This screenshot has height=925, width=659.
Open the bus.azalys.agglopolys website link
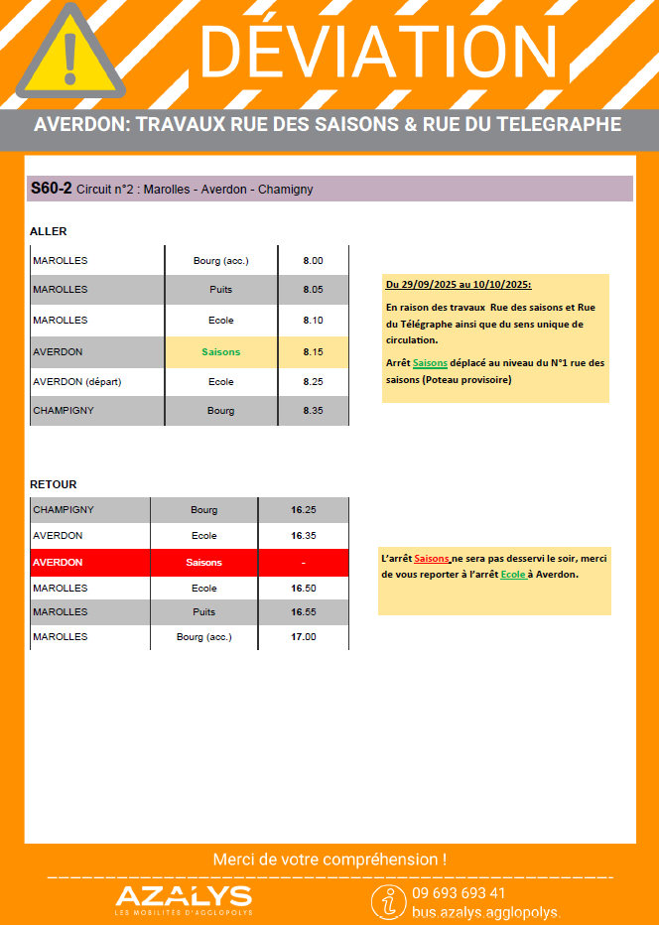click(x=486, y=912)
